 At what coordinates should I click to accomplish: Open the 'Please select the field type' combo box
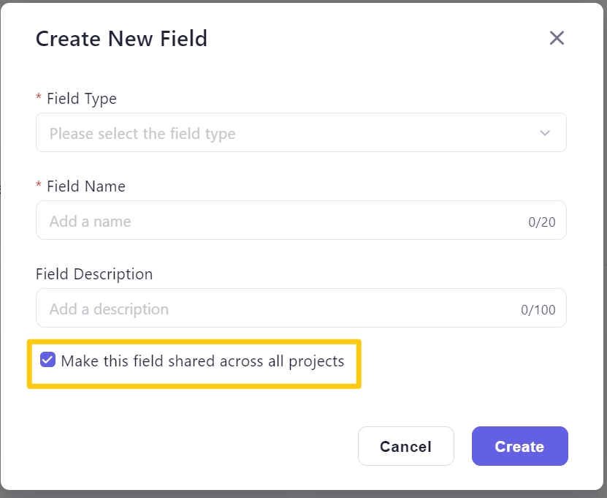[292, 133]
